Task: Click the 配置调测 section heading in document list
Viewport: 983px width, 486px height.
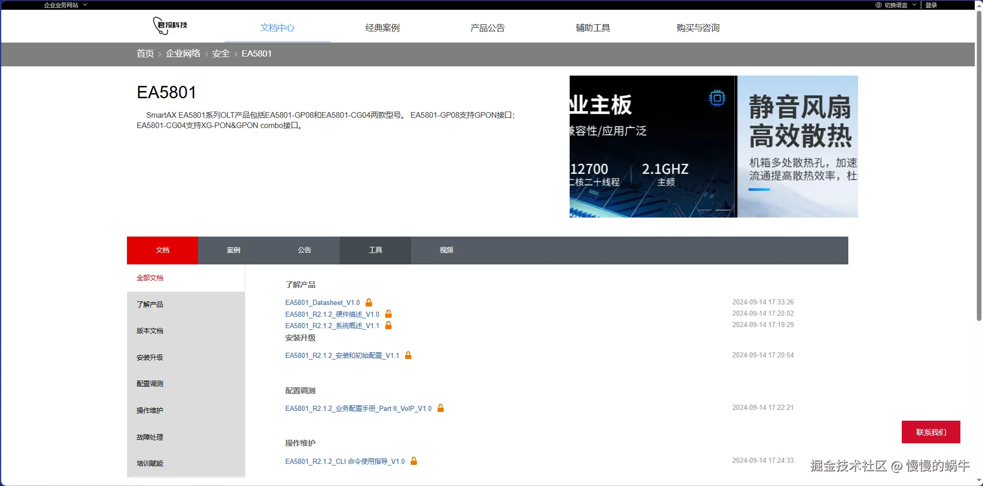Action: pyautogui.click(x=300, y=391)
